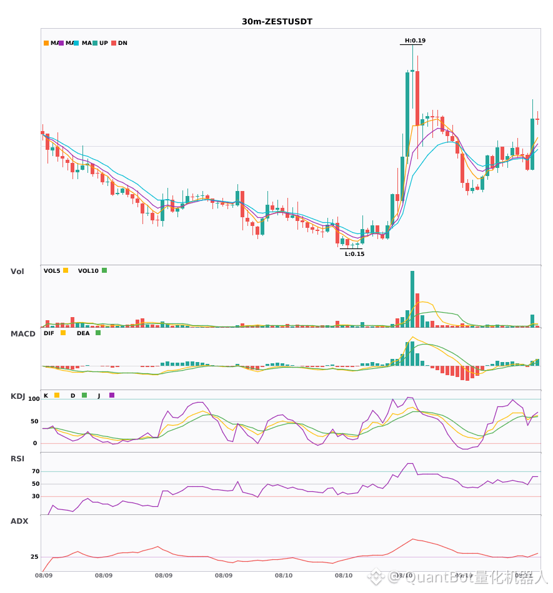Click the 25 level on ADX axis
Viewport: 553px width, 593px height.
click(x=34, y=557)
